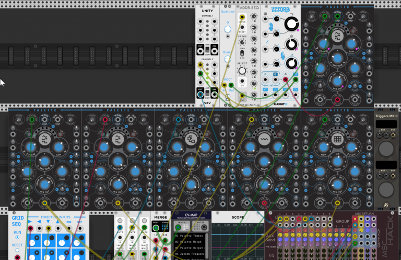This screenshot has width=401, height=260.
Task: Click the ADDR-SEQ OUT jack
Action: [x=242, y=96]
